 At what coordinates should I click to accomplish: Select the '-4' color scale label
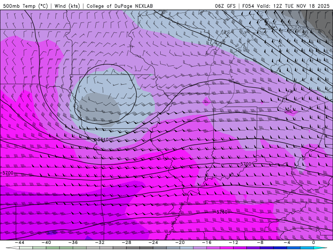click(287, 242)
